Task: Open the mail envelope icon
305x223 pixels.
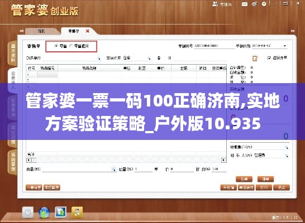Action: [x=245, y=4]
